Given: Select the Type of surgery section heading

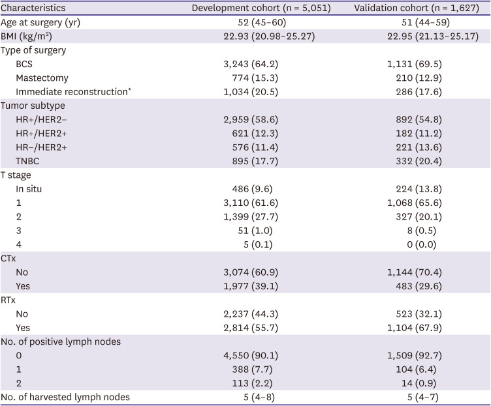Looking at the screenshot, I should coord(34,50).
